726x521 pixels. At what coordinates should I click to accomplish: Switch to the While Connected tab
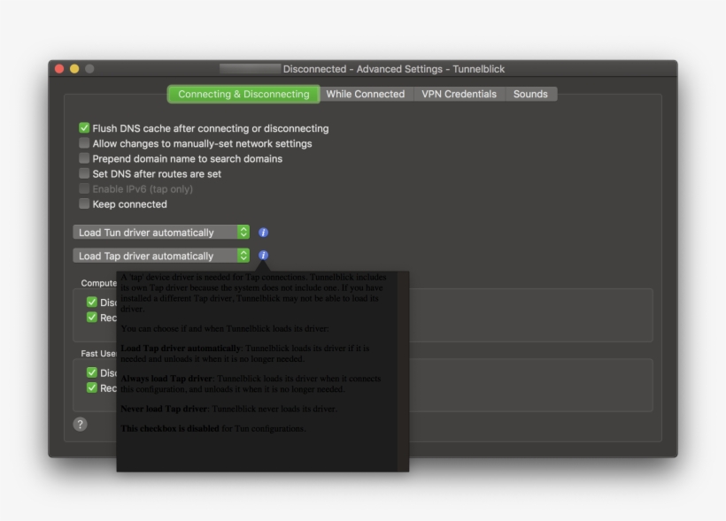pyautogui.click(x=366, y=94)
